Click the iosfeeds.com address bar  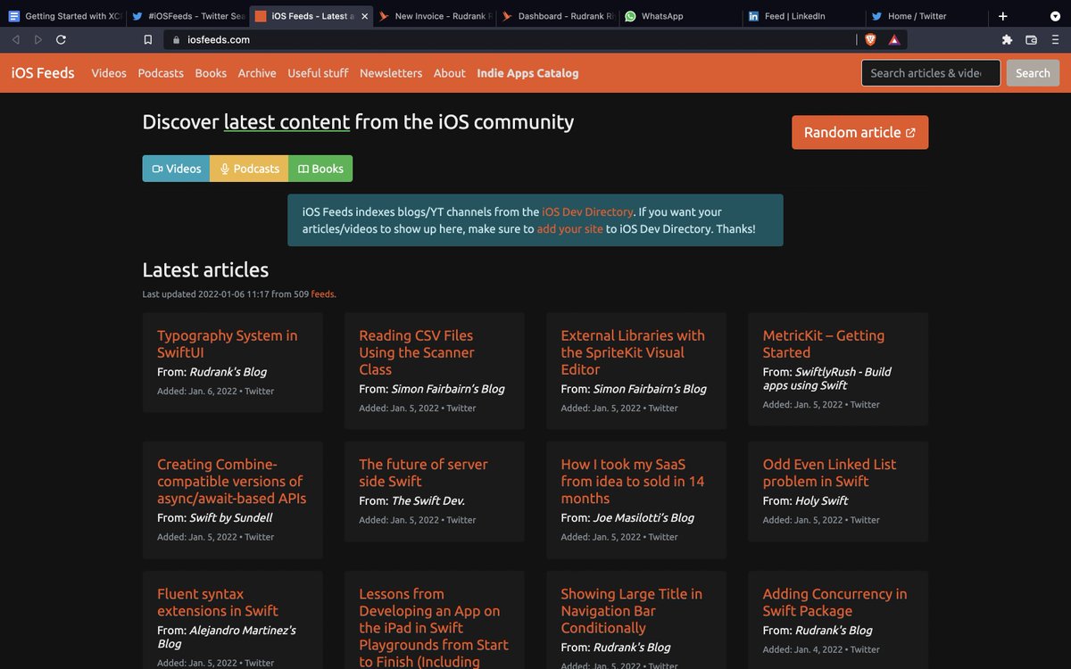[x=509, y=39]
